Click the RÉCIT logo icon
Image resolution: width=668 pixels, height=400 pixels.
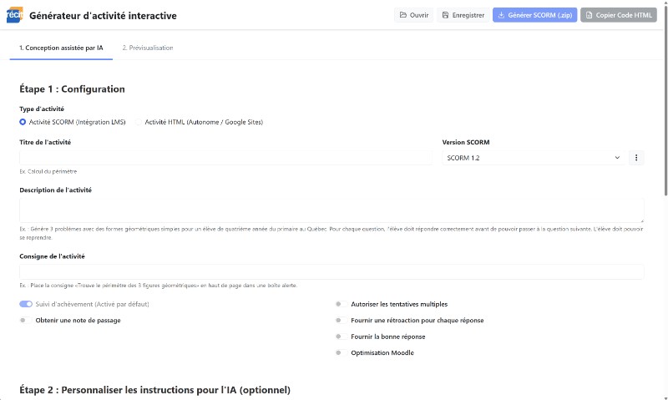tap(14, 15)
